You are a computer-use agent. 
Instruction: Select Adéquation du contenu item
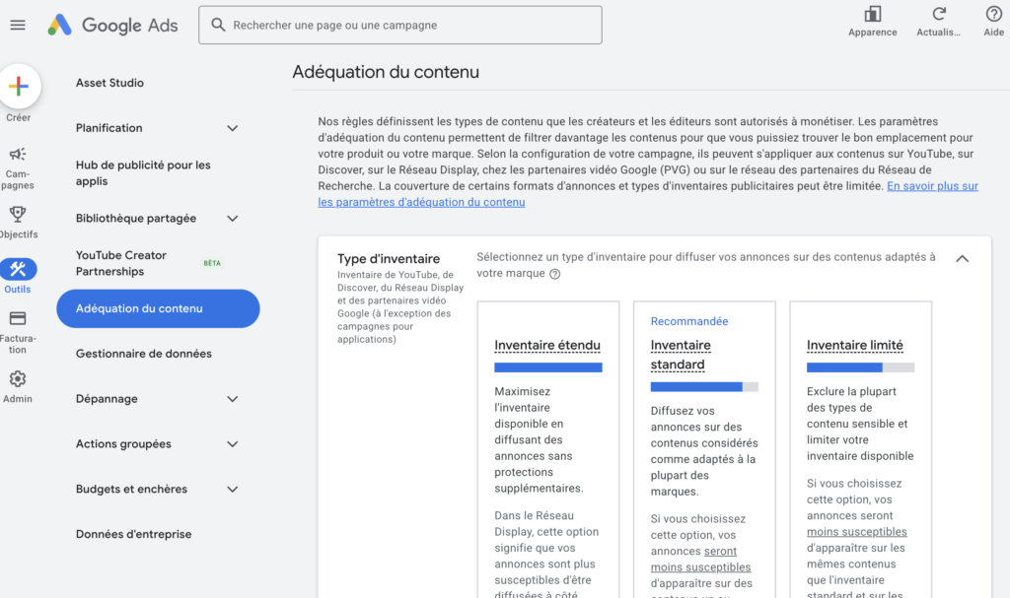(158, 308)
